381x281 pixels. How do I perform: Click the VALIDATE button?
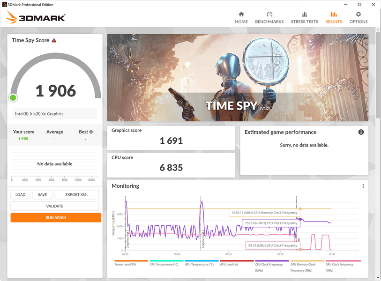[x=55, y=206]
